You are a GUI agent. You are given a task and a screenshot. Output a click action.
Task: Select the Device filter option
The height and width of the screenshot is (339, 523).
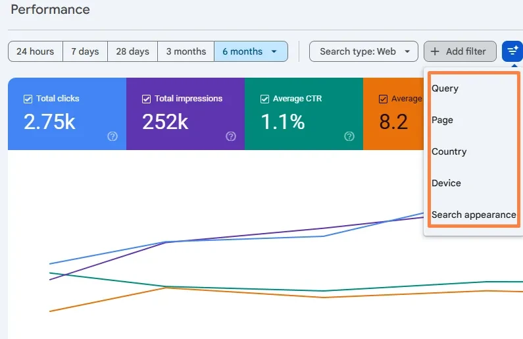(x=447, y=183)
